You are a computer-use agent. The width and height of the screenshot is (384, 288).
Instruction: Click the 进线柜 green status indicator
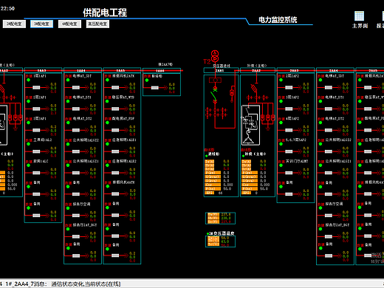pos(207,156)
